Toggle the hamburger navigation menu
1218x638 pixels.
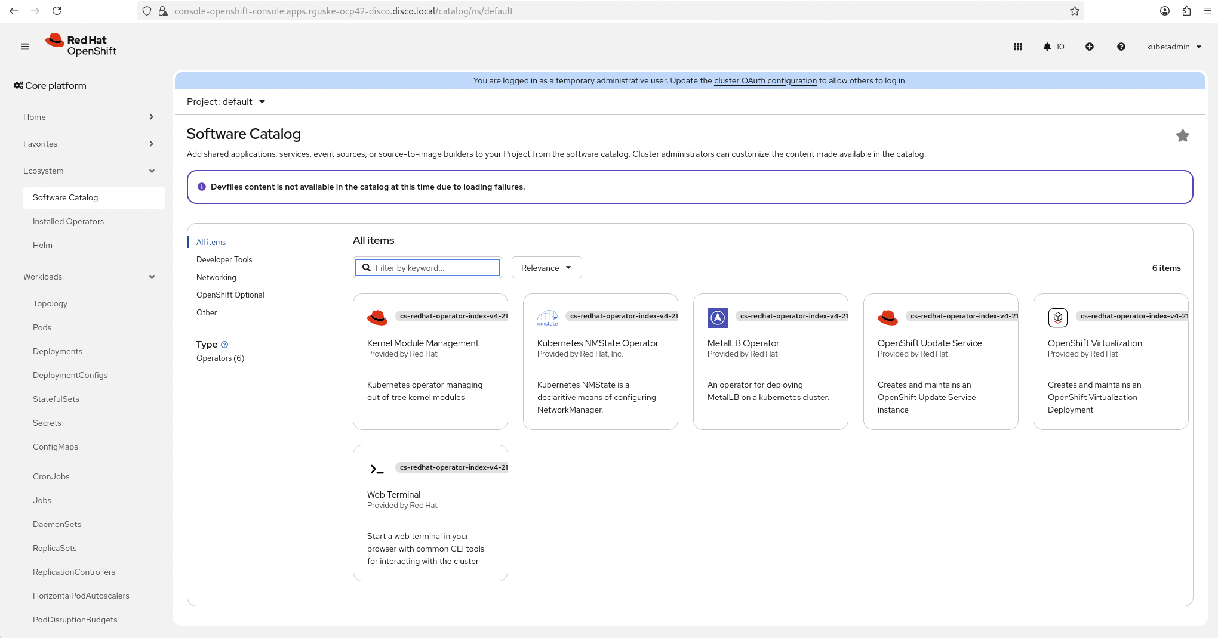coord(25,47)
